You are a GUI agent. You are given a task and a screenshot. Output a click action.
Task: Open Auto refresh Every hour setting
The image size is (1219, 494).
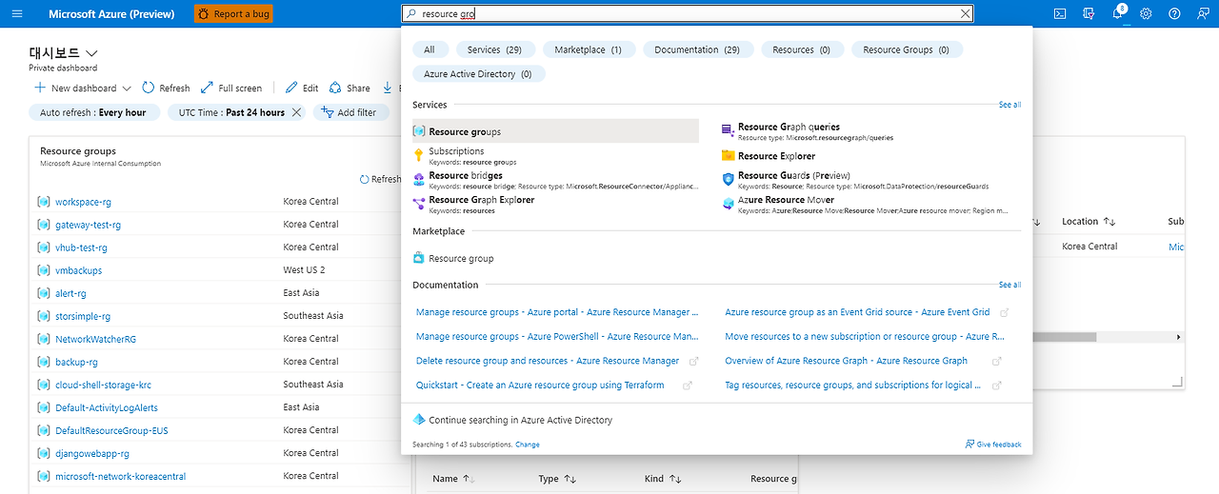(93, 112)
